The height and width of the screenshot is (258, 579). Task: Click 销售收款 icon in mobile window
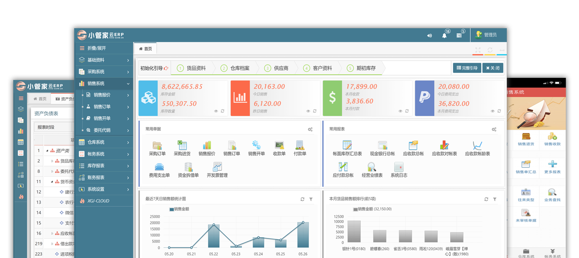(552, 137)
